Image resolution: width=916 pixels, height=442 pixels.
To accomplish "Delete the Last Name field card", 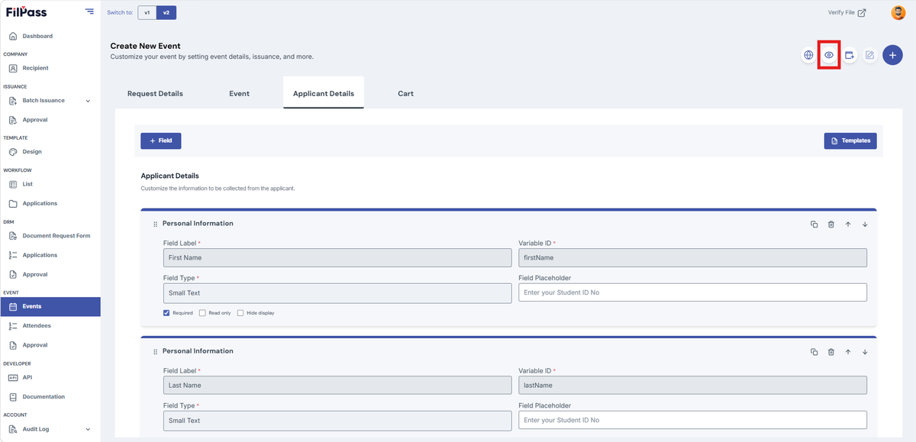I will pos(831,352).
